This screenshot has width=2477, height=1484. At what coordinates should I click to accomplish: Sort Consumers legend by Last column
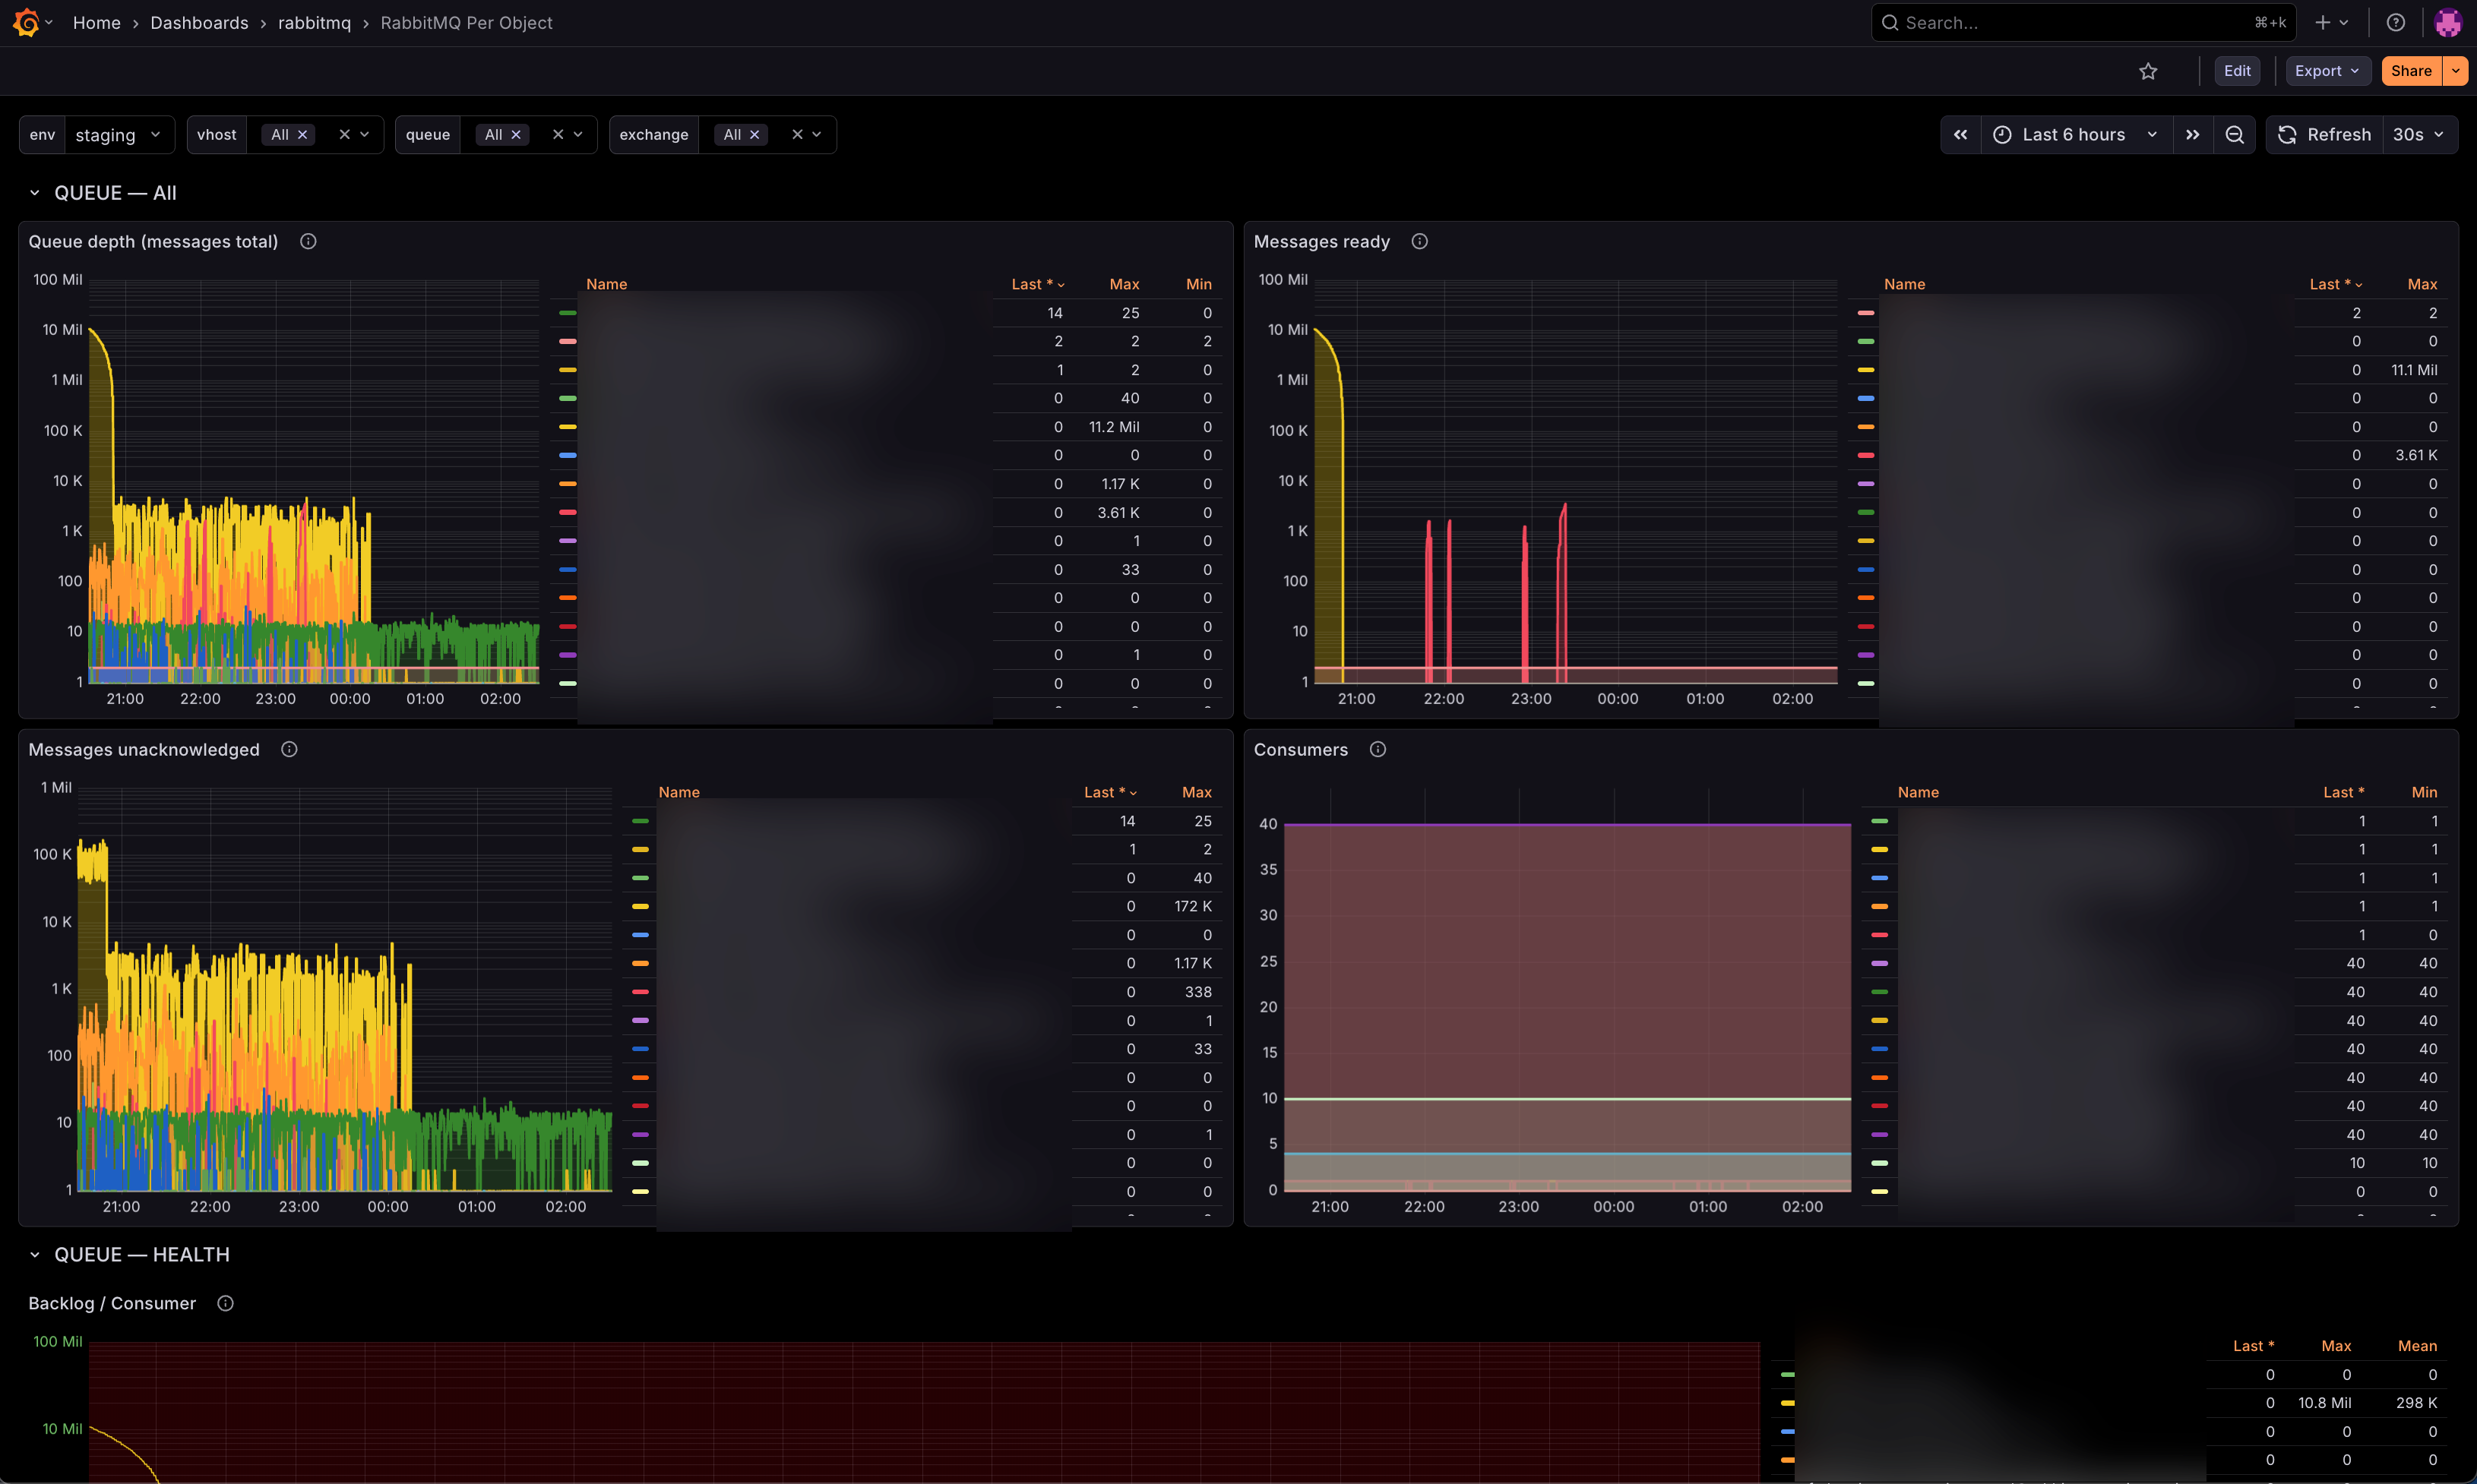pyautogui.click(x=2343, y=792)
